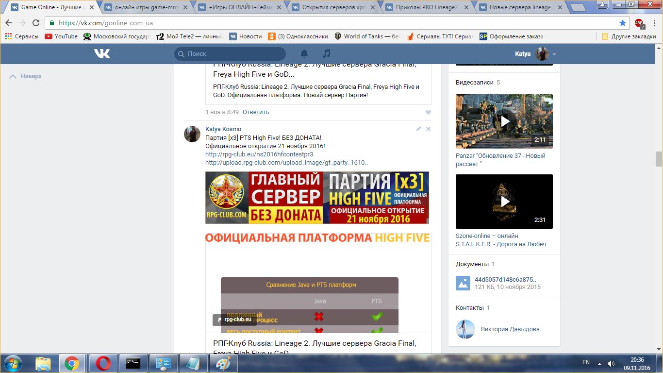Open Command Prompt from the taskbar

(133, 363)
